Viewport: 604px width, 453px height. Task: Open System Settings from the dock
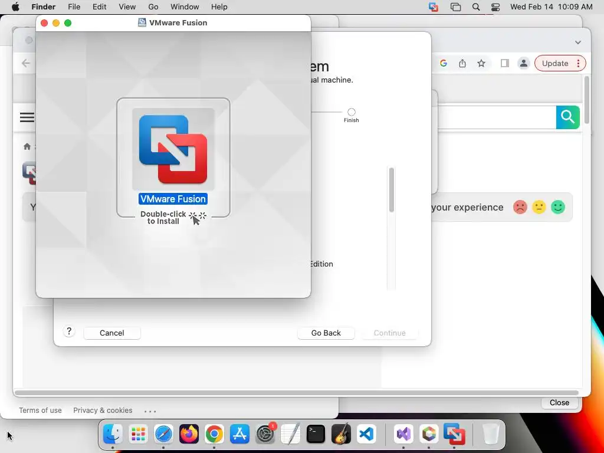click(x=265, y=434)
